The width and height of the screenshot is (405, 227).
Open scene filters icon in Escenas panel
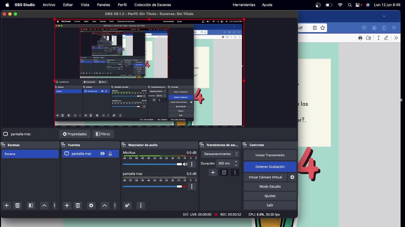coord(31,205)
